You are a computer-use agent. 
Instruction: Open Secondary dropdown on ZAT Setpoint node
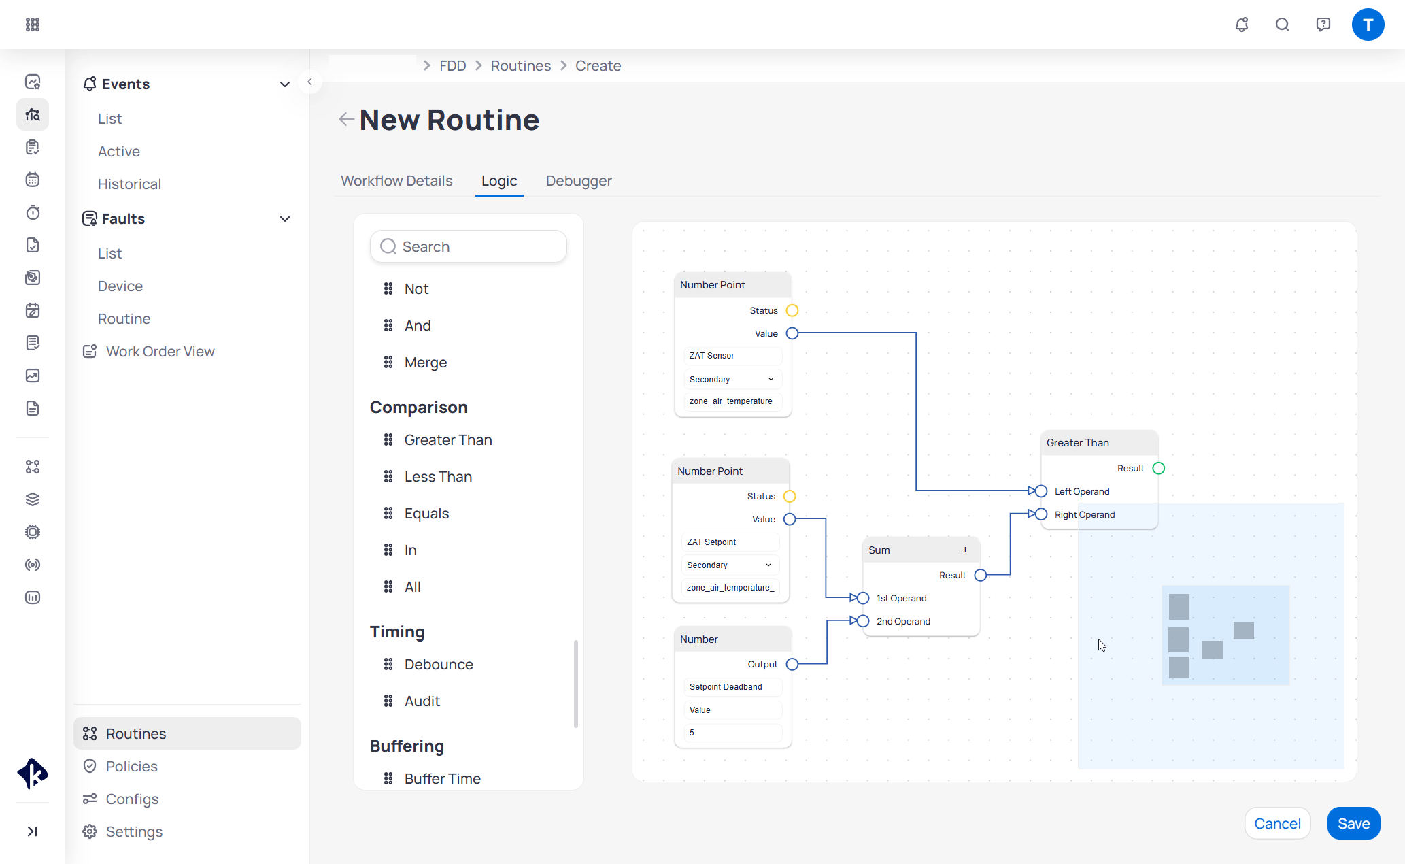[730, 565]
